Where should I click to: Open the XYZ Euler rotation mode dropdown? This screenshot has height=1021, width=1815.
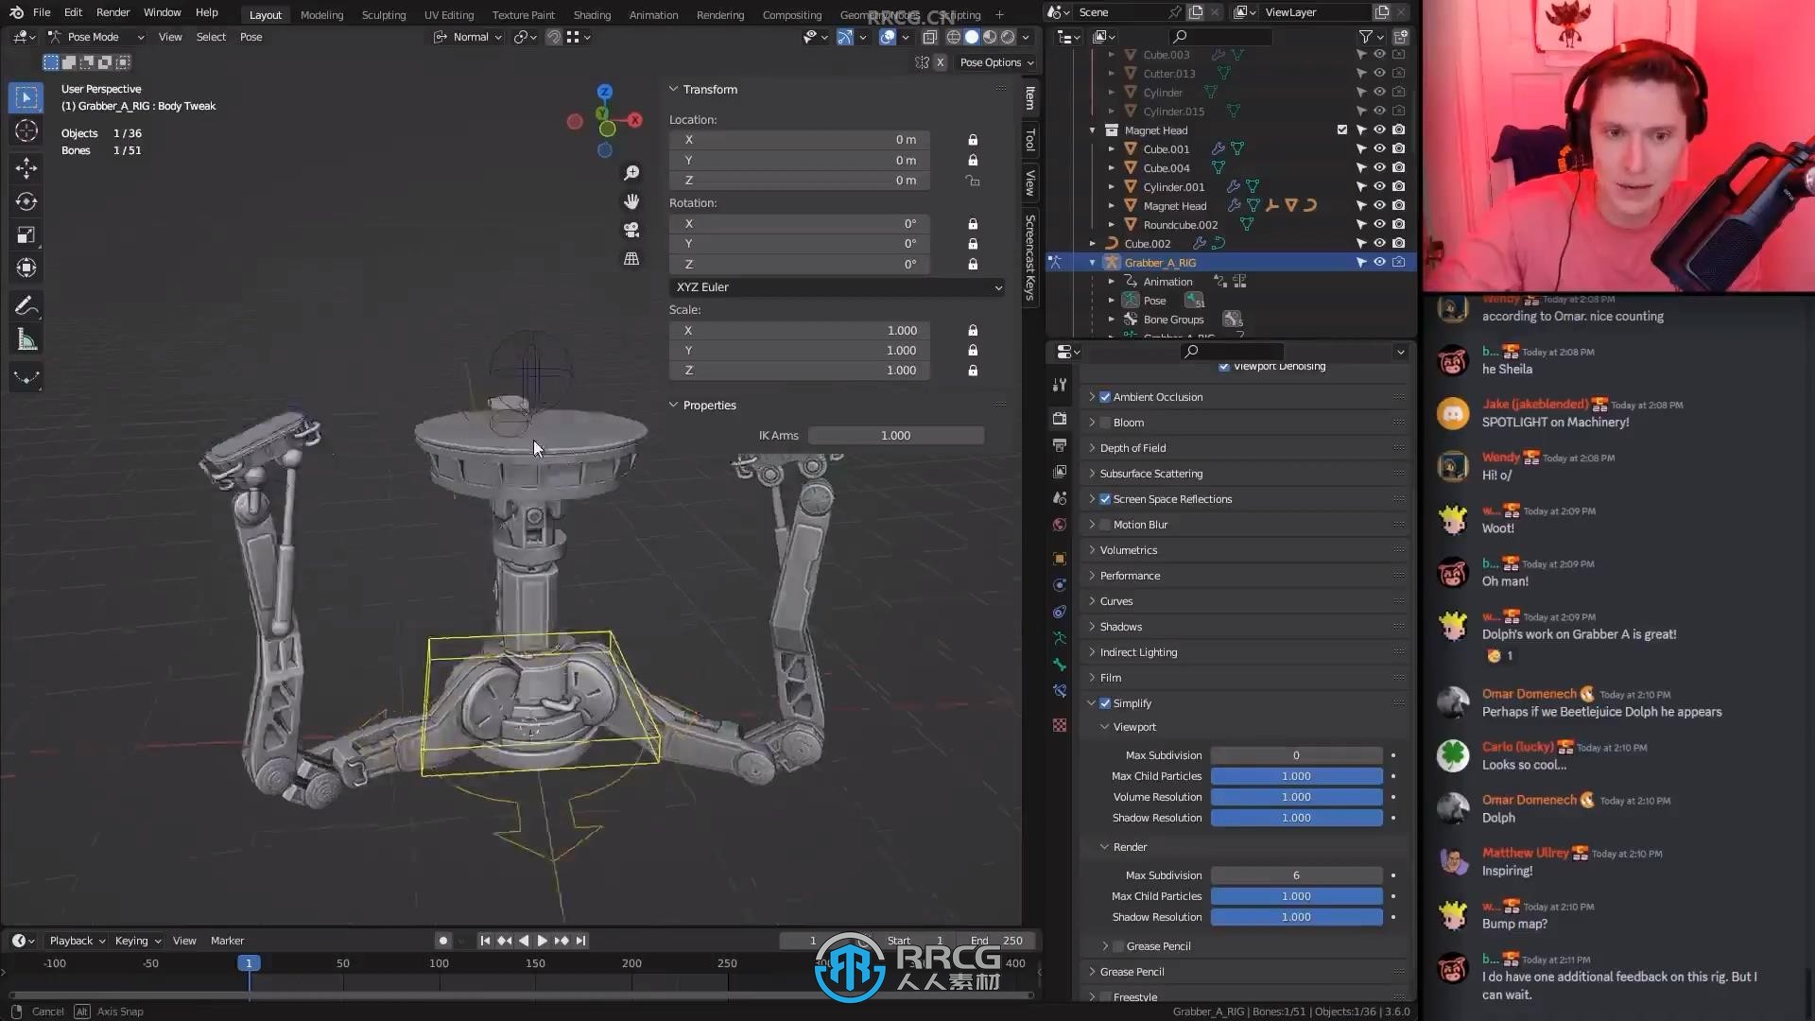click(838, 287)
